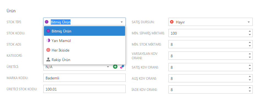Click the Marka Kodu field containing Bademli
The image size is (259, 102).
coord(85,78)
